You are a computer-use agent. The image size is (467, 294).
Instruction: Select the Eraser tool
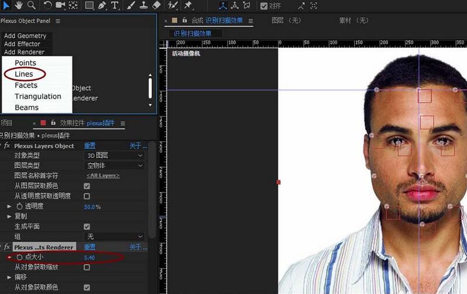point(156,6)
